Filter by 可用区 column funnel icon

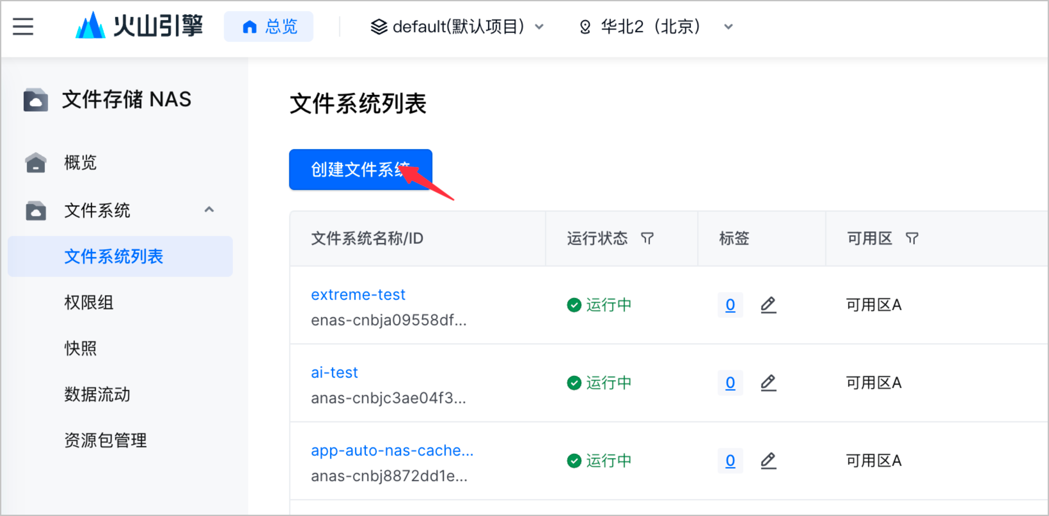(x=912, y=238)
